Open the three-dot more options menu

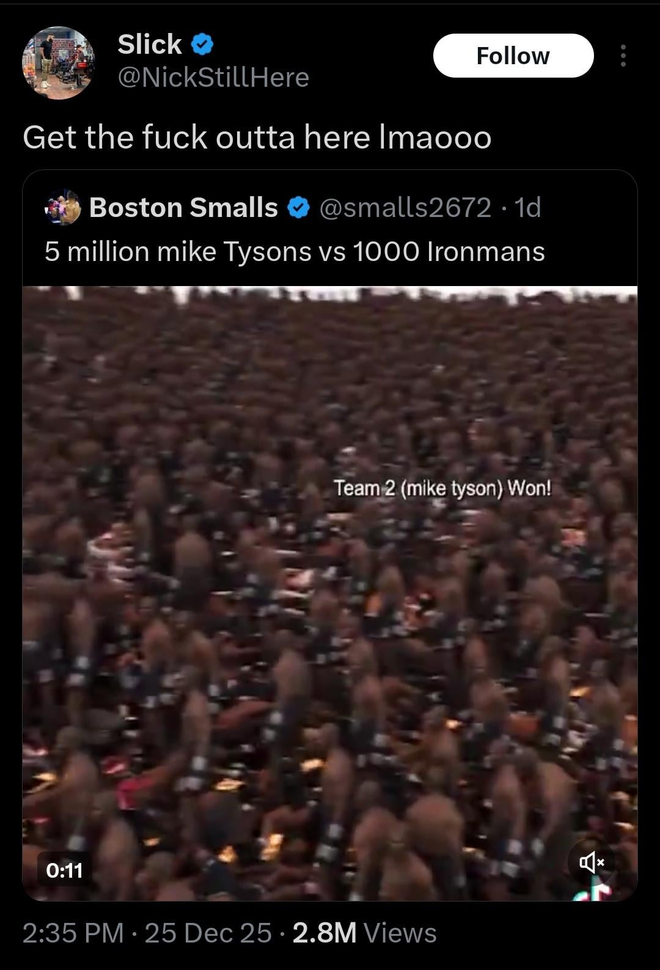[623, 56]
